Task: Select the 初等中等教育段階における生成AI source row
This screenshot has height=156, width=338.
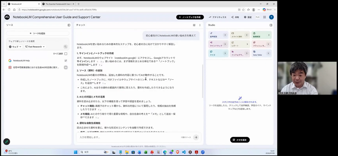Action: [38, 68]
